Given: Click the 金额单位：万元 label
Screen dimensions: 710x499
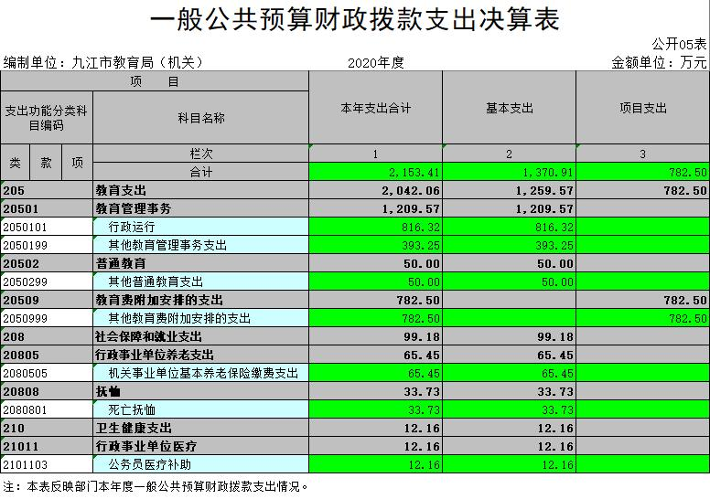Looking at the screenshot, I should tap(659, 63).
